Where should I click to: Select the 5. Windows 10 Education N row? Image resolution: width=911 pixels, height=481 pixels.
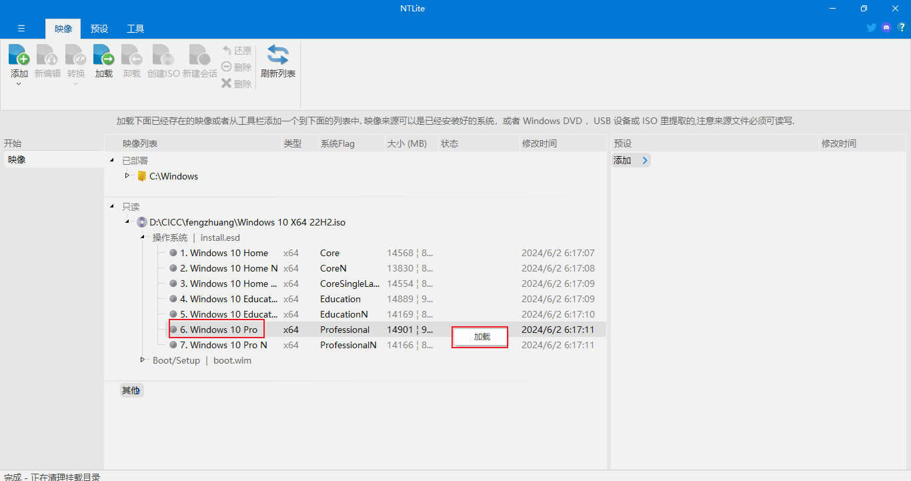(x=385, y=314)
